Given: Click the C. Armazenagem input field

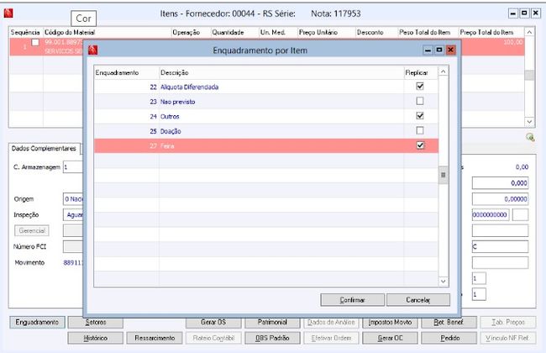Looking at the screenshot, I should click(73, 167).
